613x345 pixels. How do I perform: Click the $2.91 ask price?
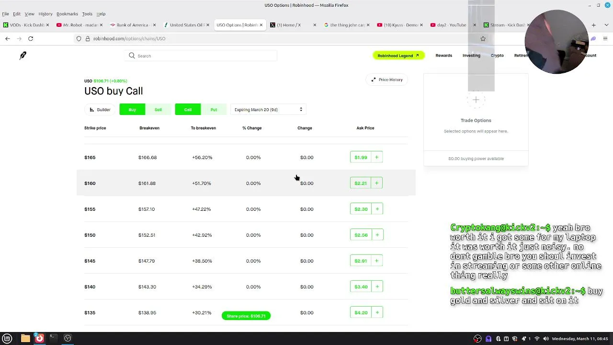(x=361, y=261)
